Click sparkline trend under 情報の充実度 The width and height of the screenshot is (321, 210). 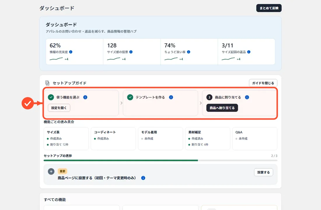[x=56, y=59]
